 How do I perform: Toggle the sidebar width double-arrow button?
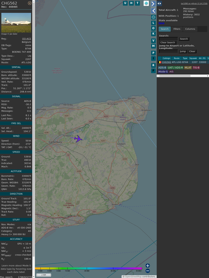pos(159,3)
